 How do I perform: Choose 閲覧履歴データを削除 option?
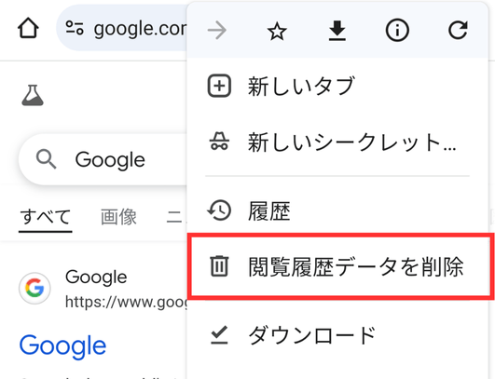tap(340, 266)
